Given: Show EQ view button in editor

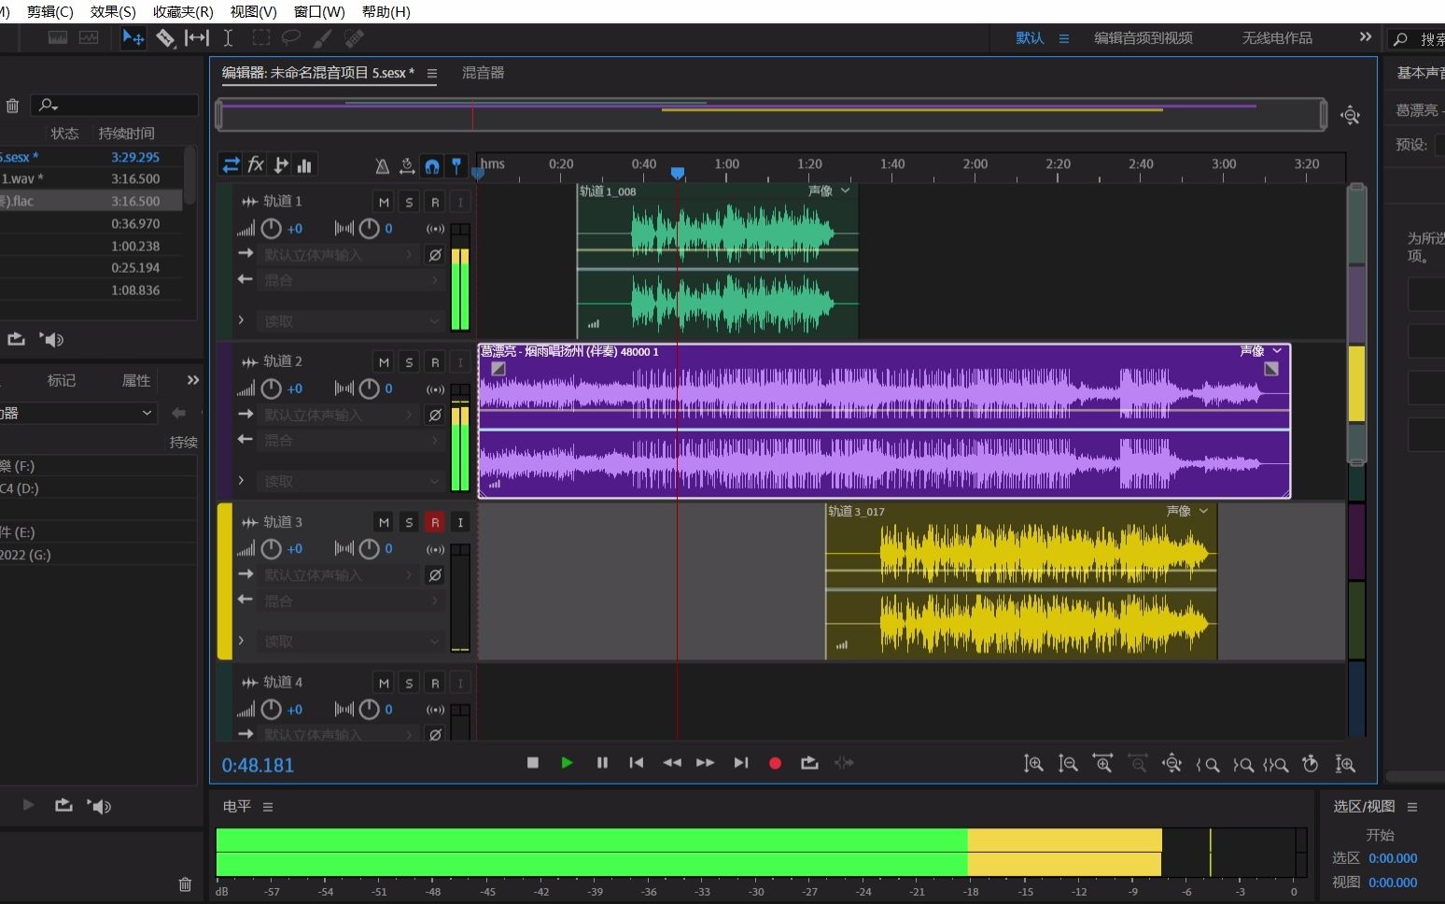Looking at the screenshot, I should tap(304, 165).
